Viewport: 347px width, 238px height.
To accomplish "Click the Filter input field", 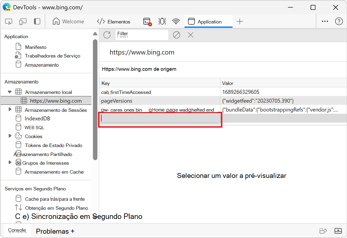I will [x=142, y=34].
